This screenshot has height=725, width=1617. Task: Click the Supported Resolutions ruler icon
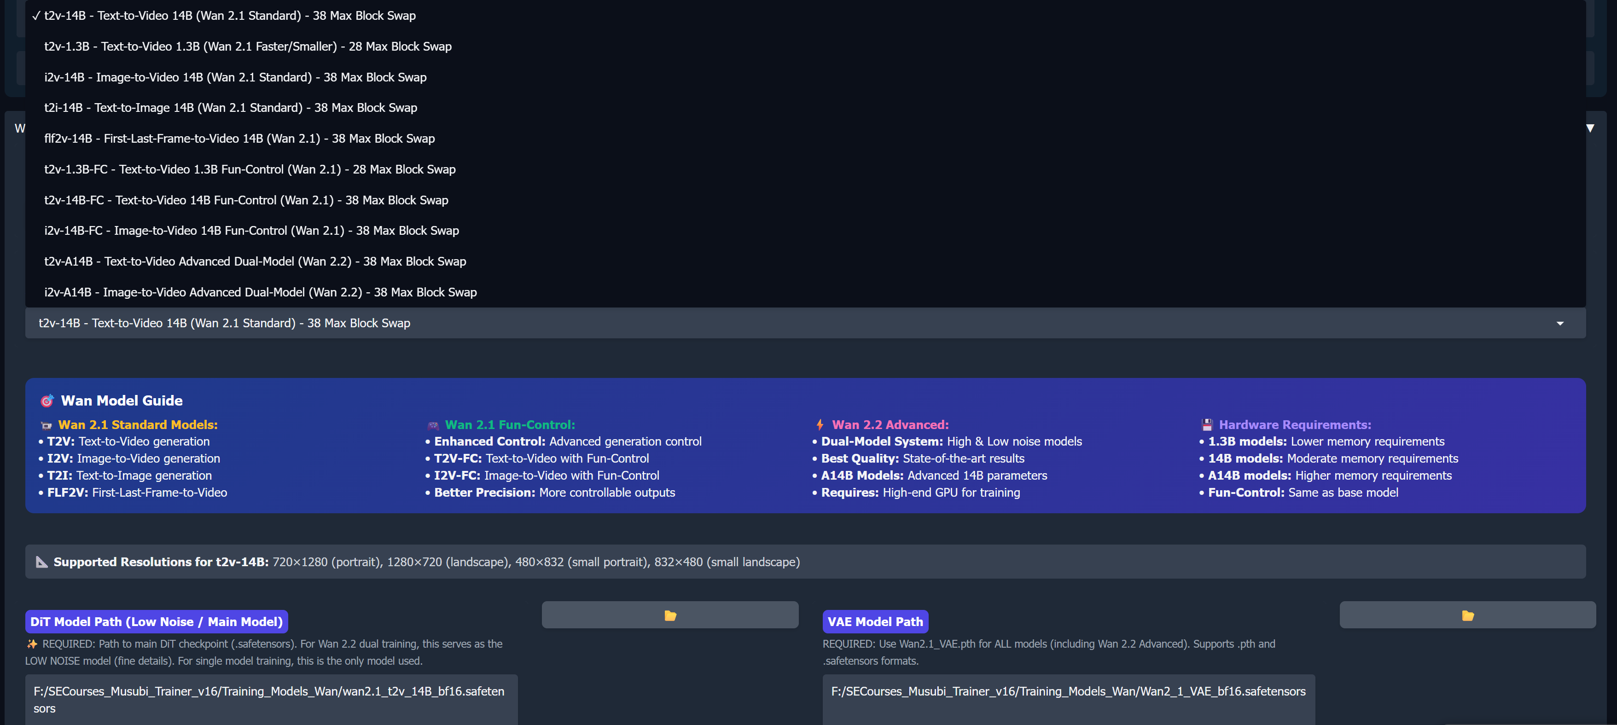pos(42,562)
